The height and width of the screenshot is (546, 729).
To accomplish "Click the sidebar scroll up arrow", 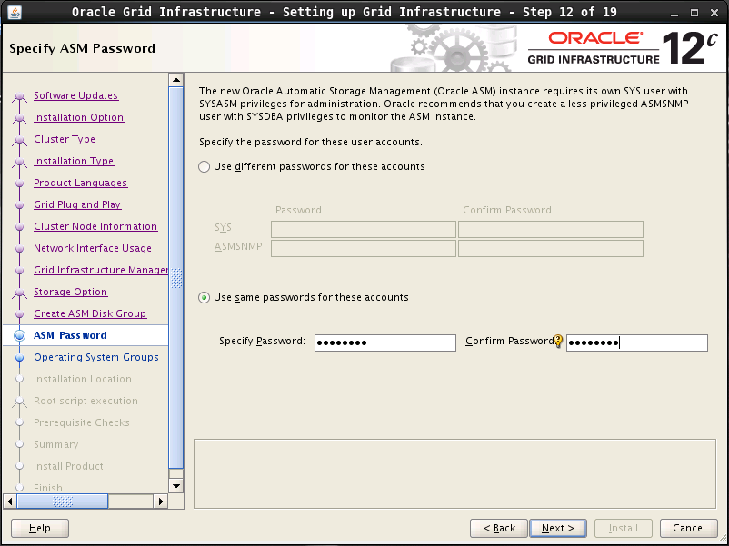I will [x=176, y=81].
